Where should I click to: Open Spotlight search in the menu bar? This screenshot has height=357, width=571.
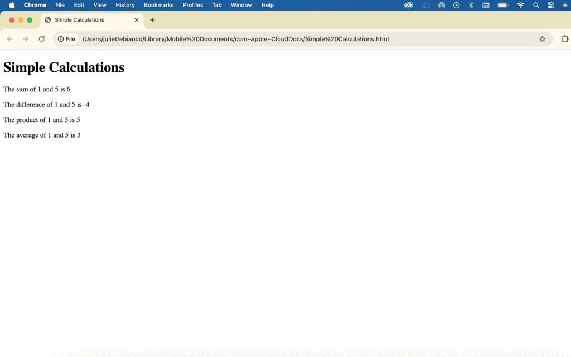coord(536,5)
